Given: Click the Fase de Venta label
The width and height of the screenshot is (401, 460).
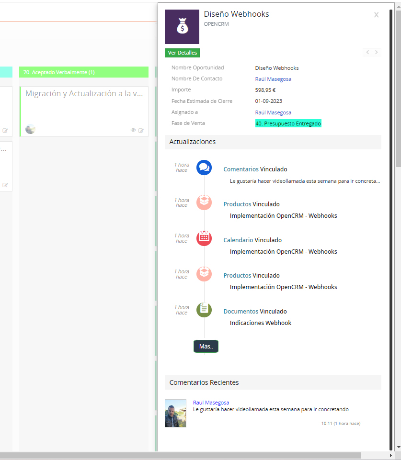Looking at the screenshot, I should (188, 123).
